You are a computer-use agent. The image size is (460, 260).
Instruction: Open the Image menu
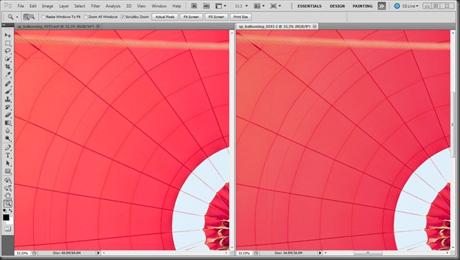click(47, 6)
